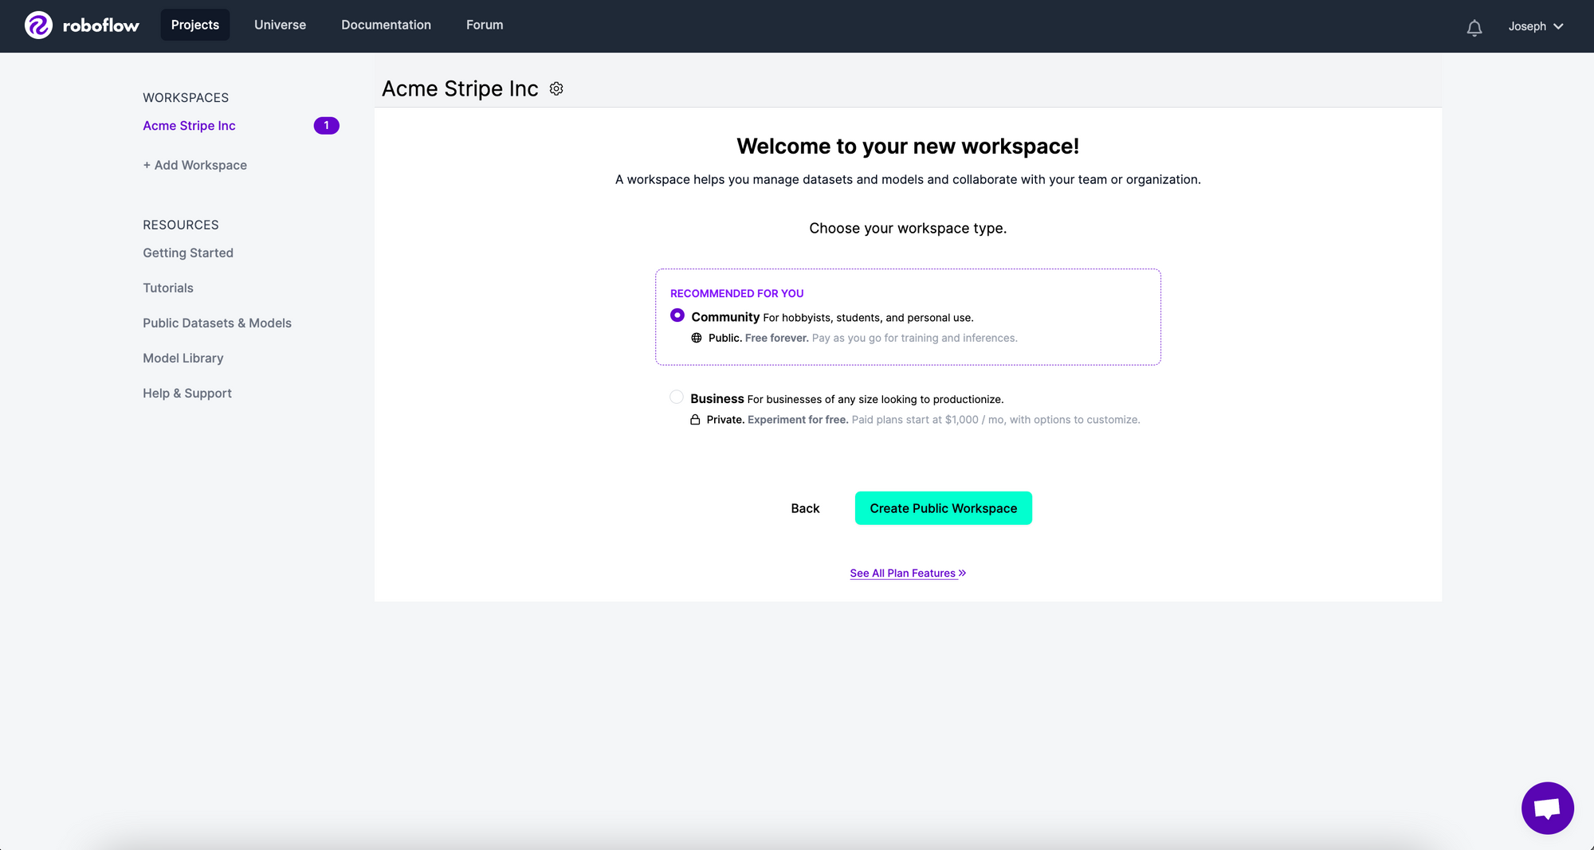Open See All Plan Features

pyautogui.click(x=901, y=572)
